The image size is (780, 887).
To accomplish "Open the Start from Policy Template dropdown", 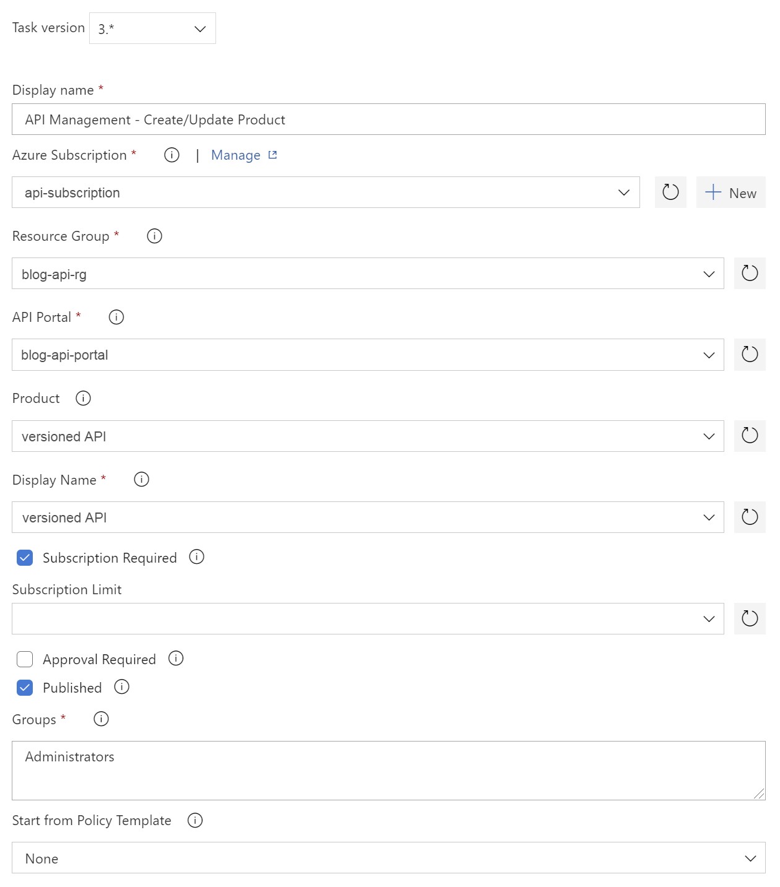I will 388,858.
